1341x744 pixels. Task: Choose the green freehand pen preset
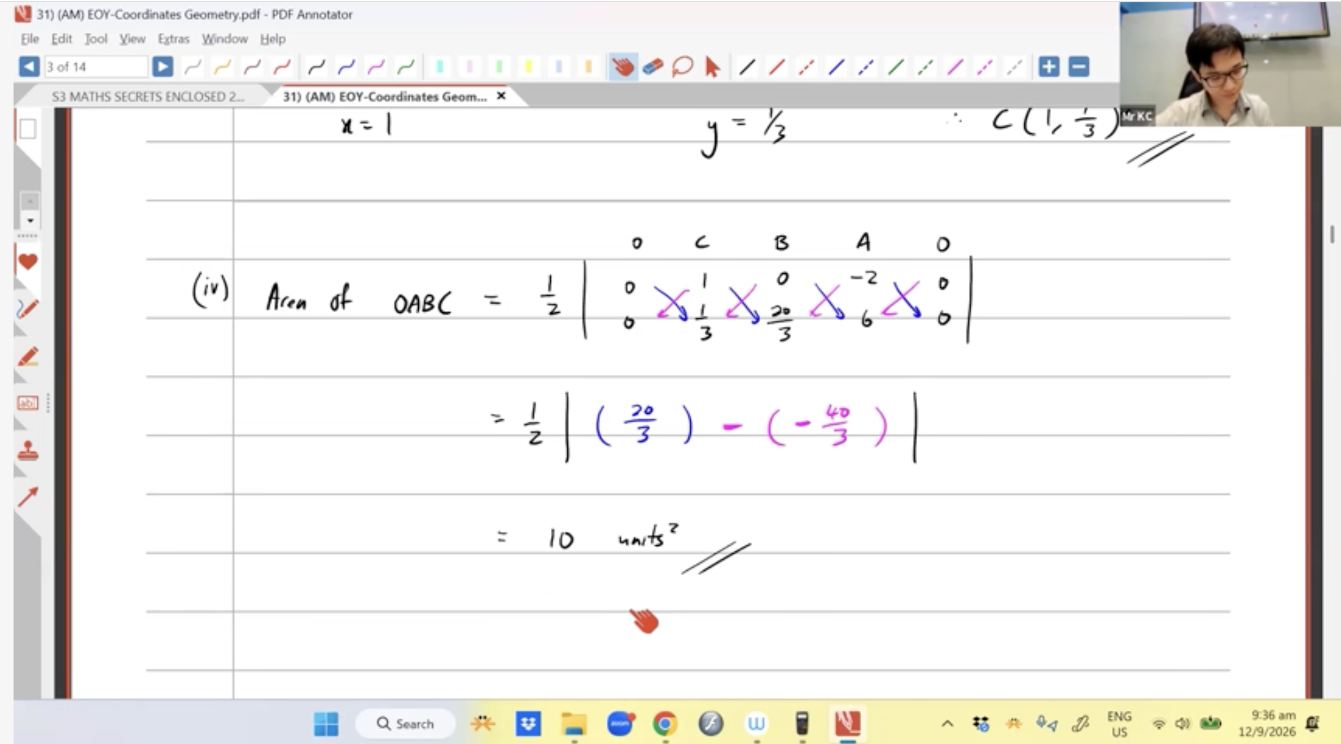point(406,67)
